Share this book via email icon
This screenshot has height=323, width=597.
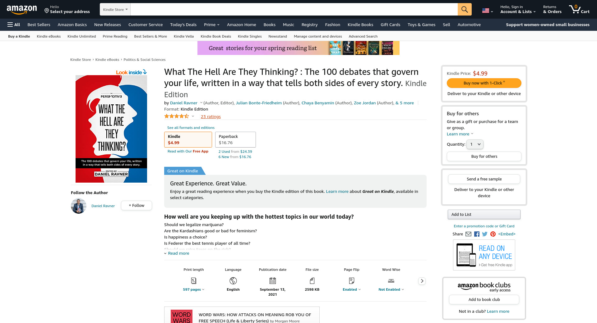pyautogui.click(x=468, y=234)
